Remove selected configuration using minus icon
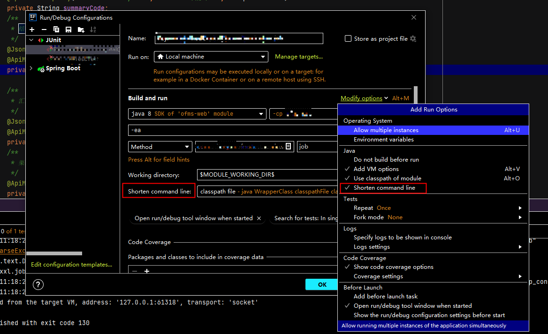The height and width of the screenshot is (334, 548). pos(44,29)
